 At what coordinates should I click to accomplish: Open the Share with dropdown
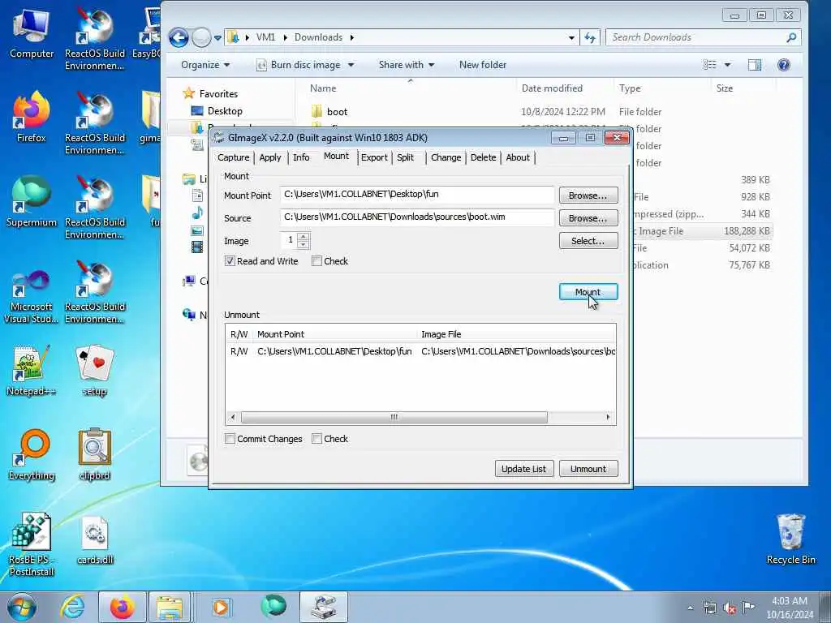(407, 65)
